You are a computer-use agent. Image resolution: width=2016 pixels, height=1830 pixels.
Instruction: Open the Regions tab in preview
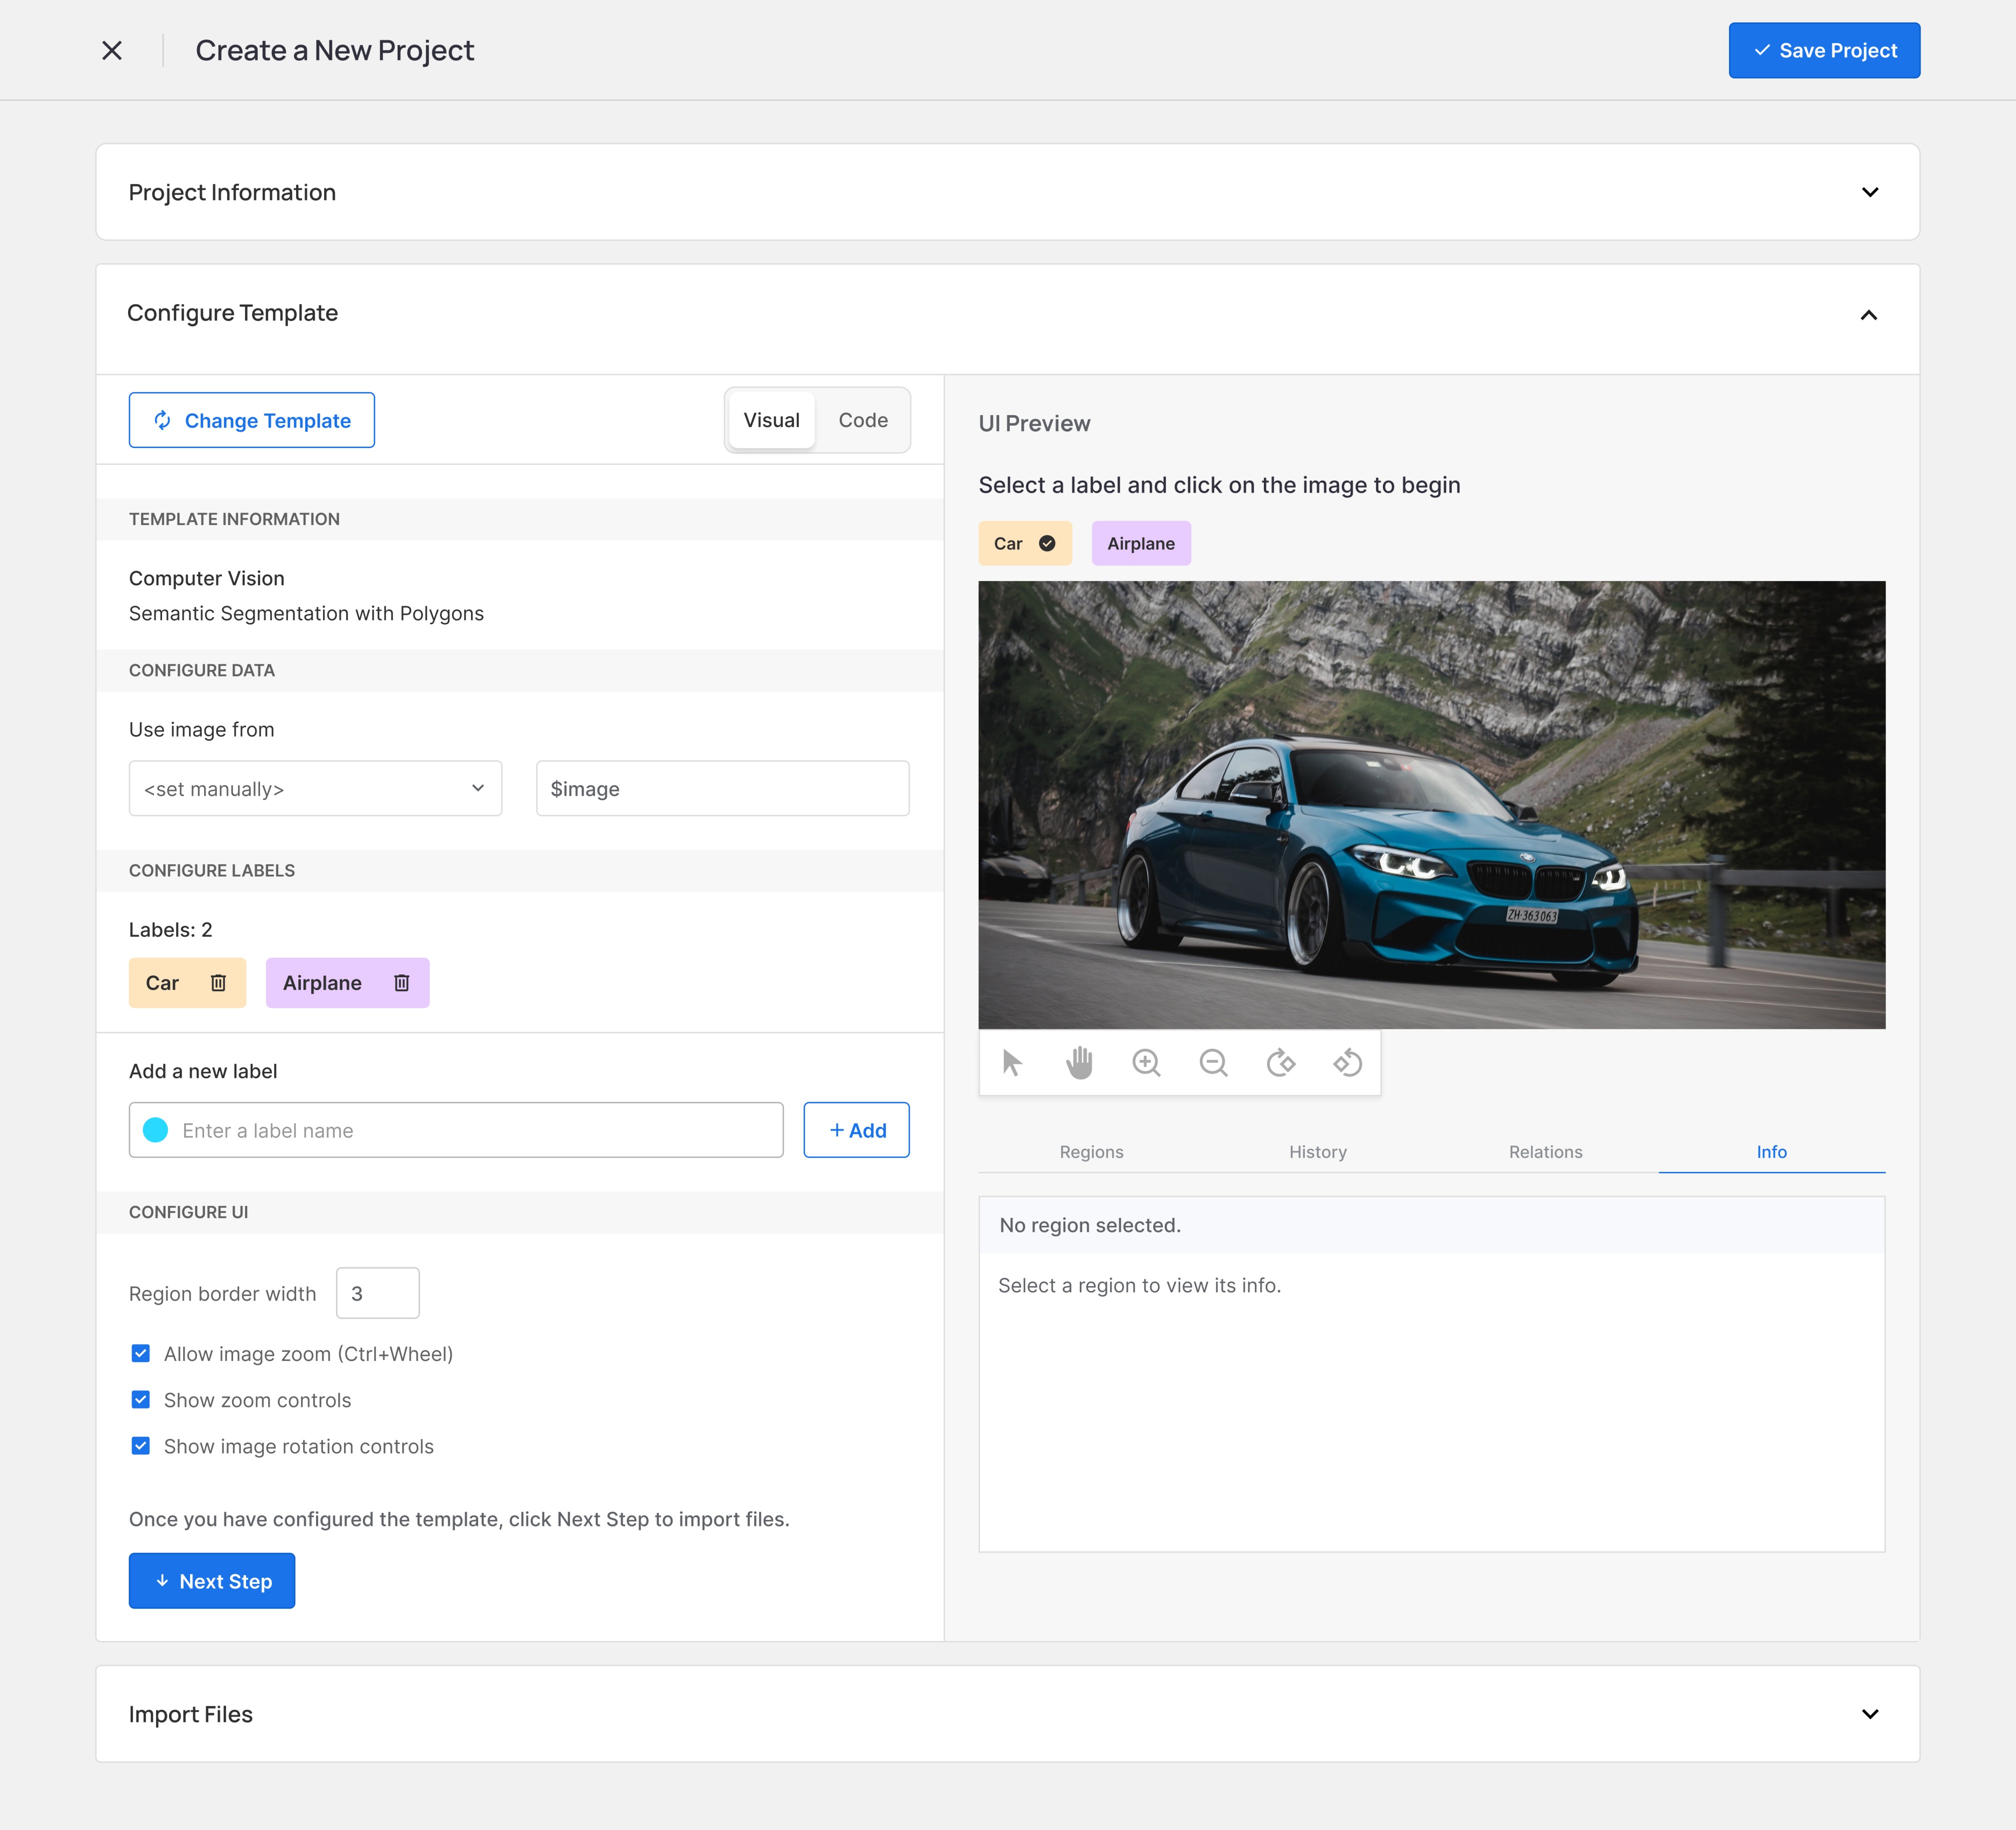[1091, 1152]
